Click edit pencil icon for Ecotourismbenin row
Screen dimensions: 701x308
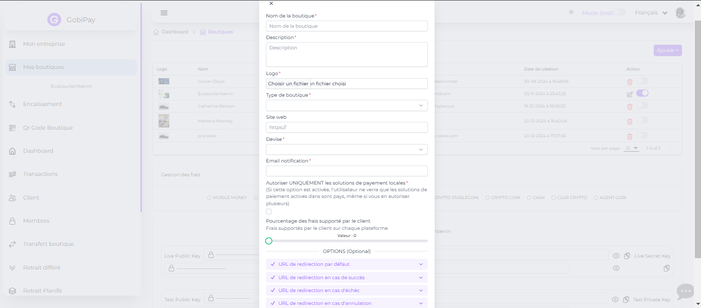pos(630,94)
